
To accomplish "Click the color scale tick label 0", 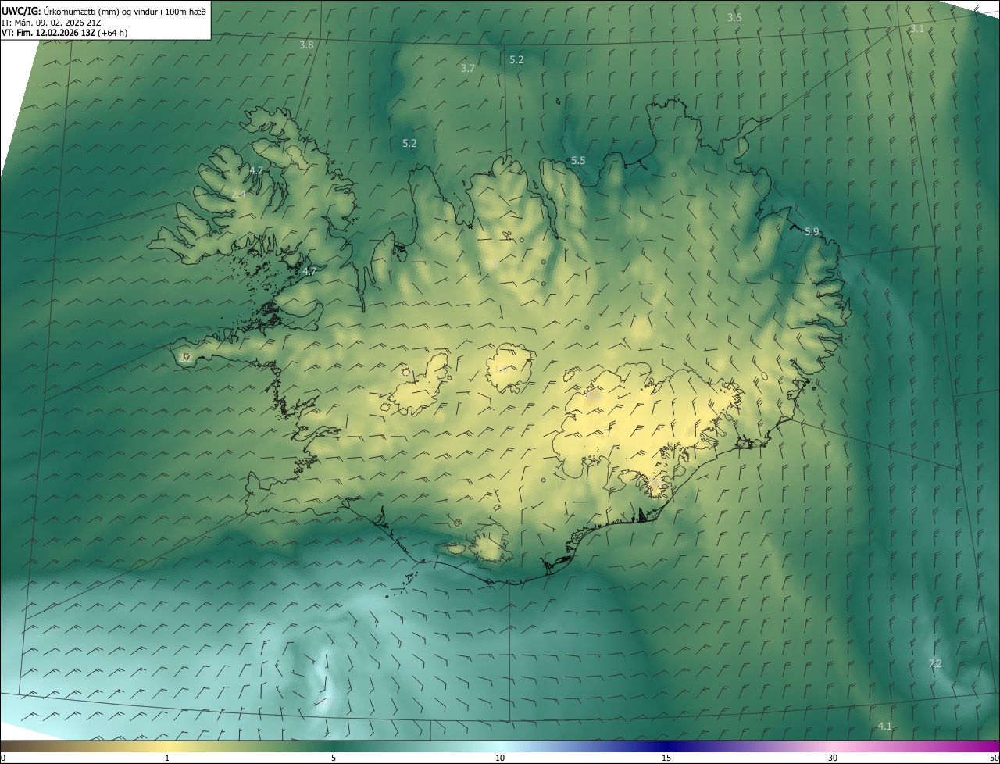I will (3, 758).
